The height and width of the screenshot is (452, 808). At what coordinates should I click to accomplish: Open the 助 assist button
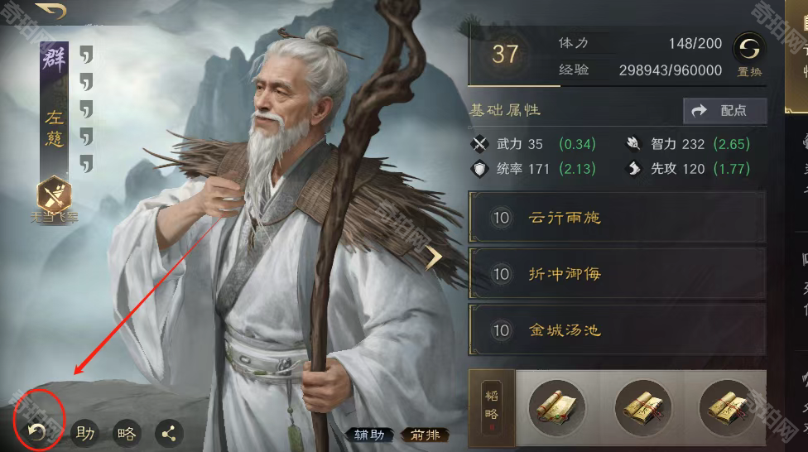point(84,433)
